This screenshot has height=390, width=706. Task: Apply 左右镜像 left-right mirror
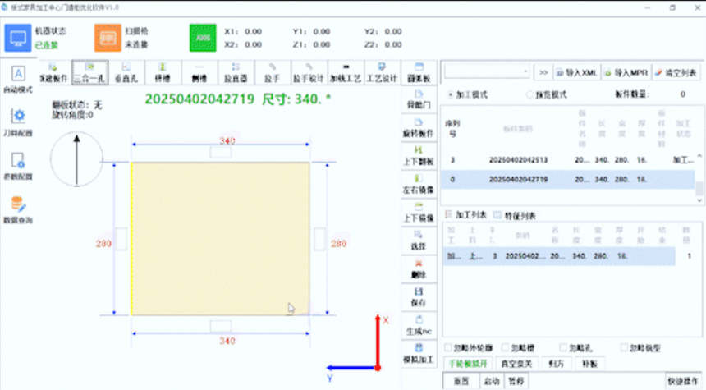click(x=418, y=185)
